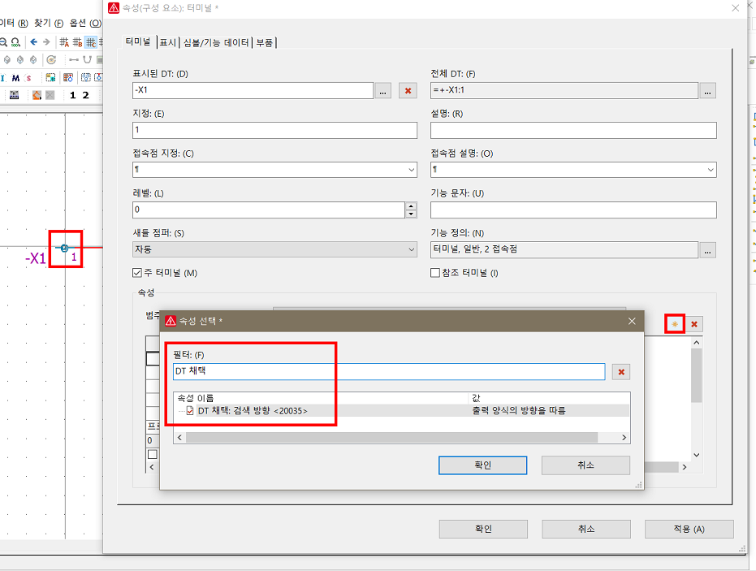756x571 pixels.
Task: Select the highlighted grid C icon
Action: coord(91,42)
